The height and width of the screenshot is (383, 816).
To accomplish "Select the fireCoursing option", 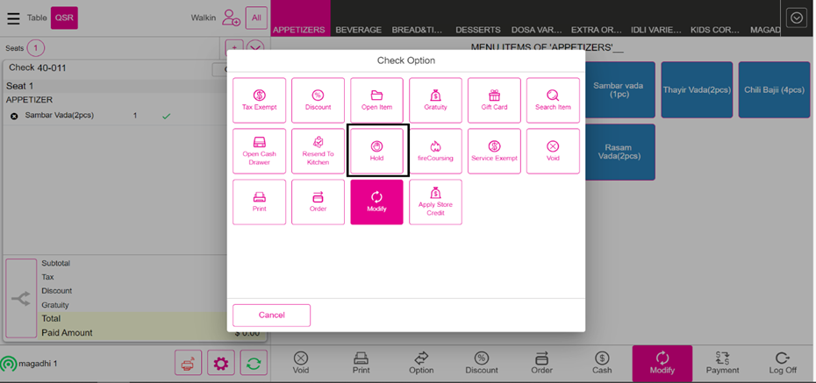I will tap(435, 152).
